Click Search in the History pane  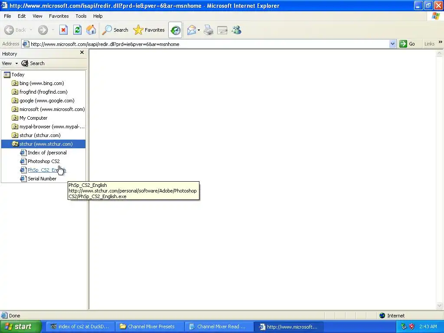(33, 63)
